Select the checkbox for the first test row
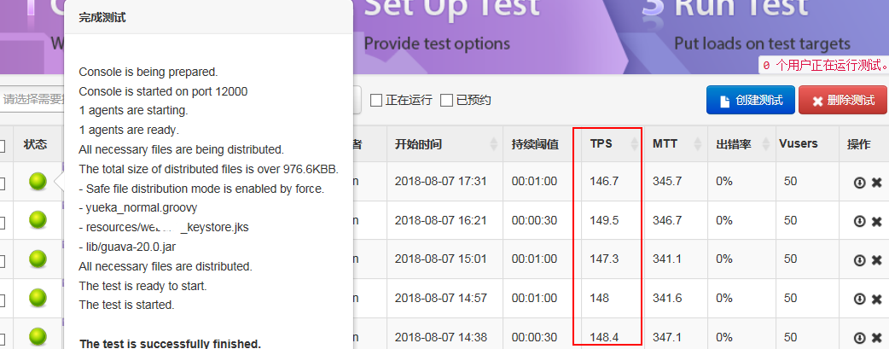This screenshot has height=349, width=889. click(x=3, y=181)
